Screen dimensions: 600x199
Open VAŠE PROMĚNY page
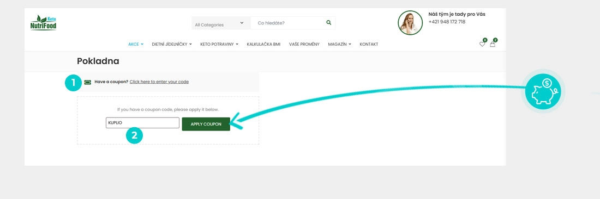(x=304, y=44)
